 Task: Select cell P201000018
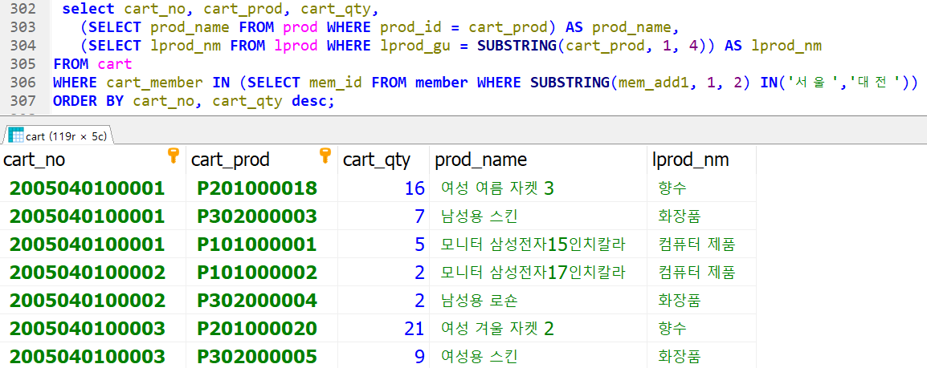click(261, 188)
